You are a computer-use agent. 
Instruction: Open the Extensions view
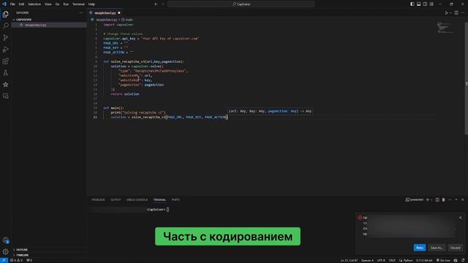[x=5, y=61]
